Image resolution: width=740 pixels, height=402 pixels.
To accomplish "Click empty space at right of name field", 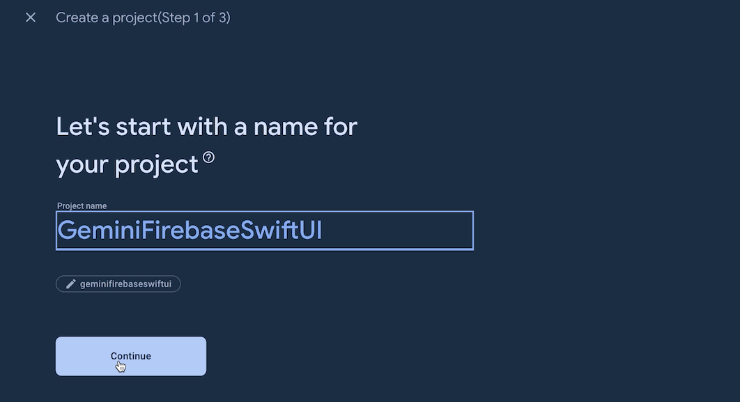I will click(x=418, y=231).
